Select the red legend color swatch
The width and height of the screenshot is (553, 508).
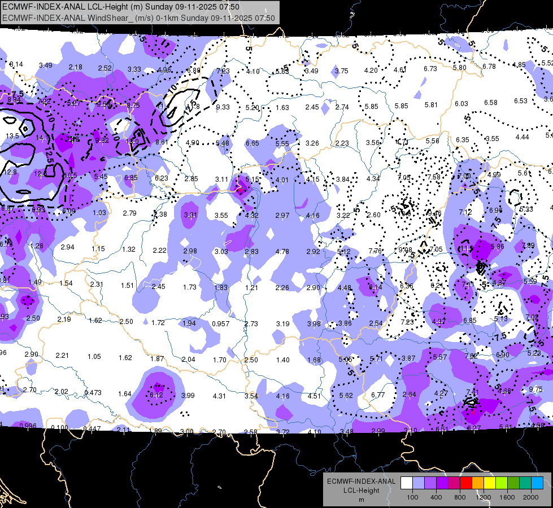(466, 483)
